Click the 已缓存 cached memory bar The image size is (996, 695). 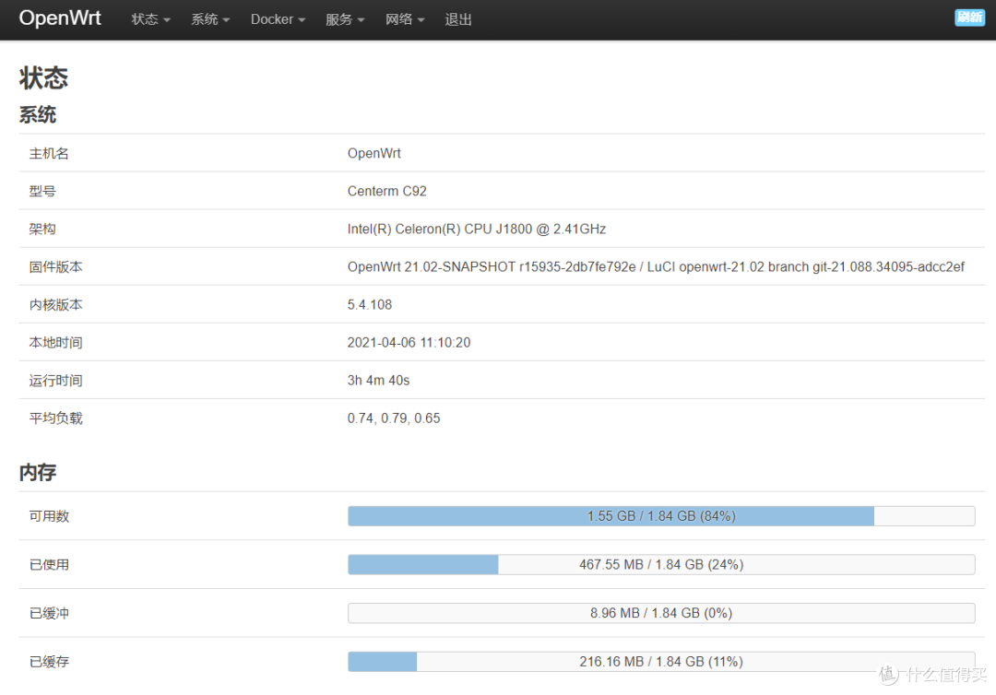pos(660,662)
